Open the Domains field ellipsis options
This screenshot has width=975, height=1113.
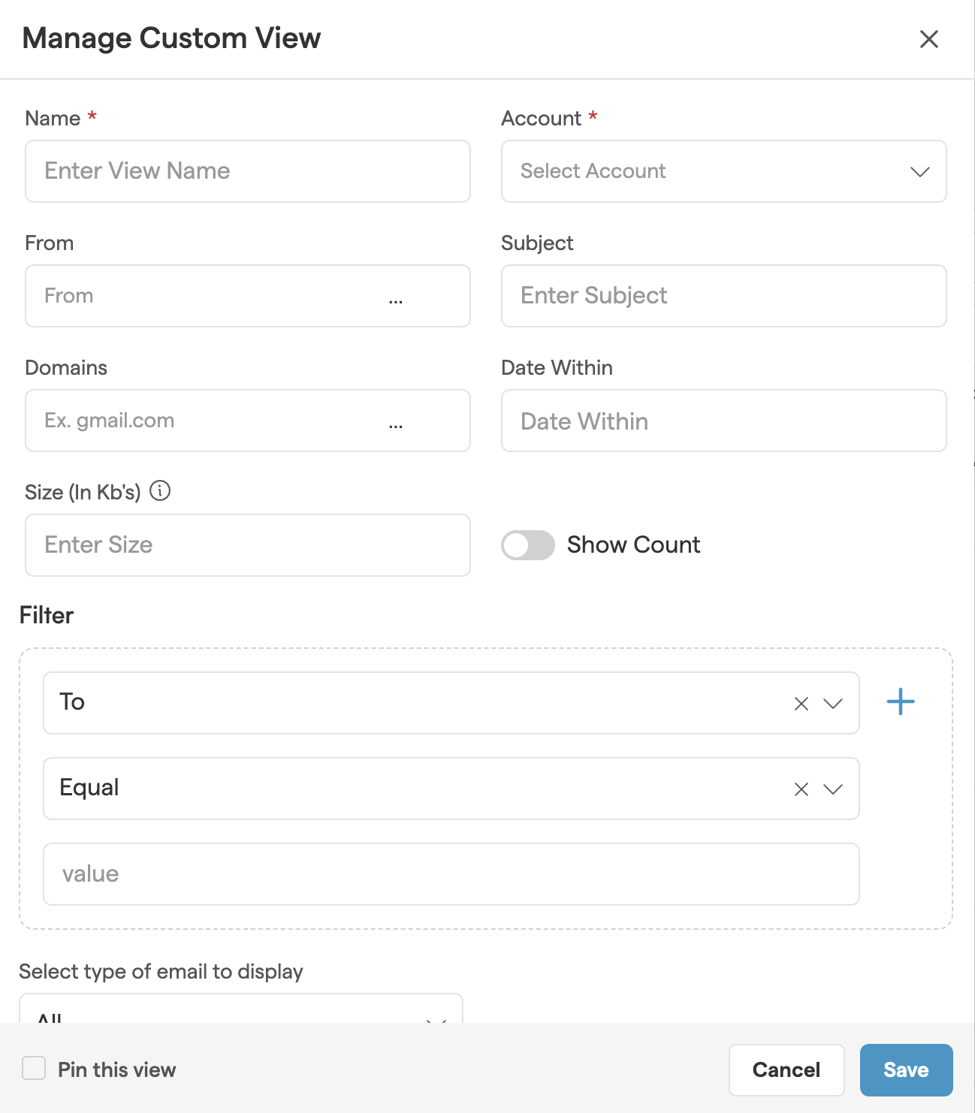click(x=396, y=422)
